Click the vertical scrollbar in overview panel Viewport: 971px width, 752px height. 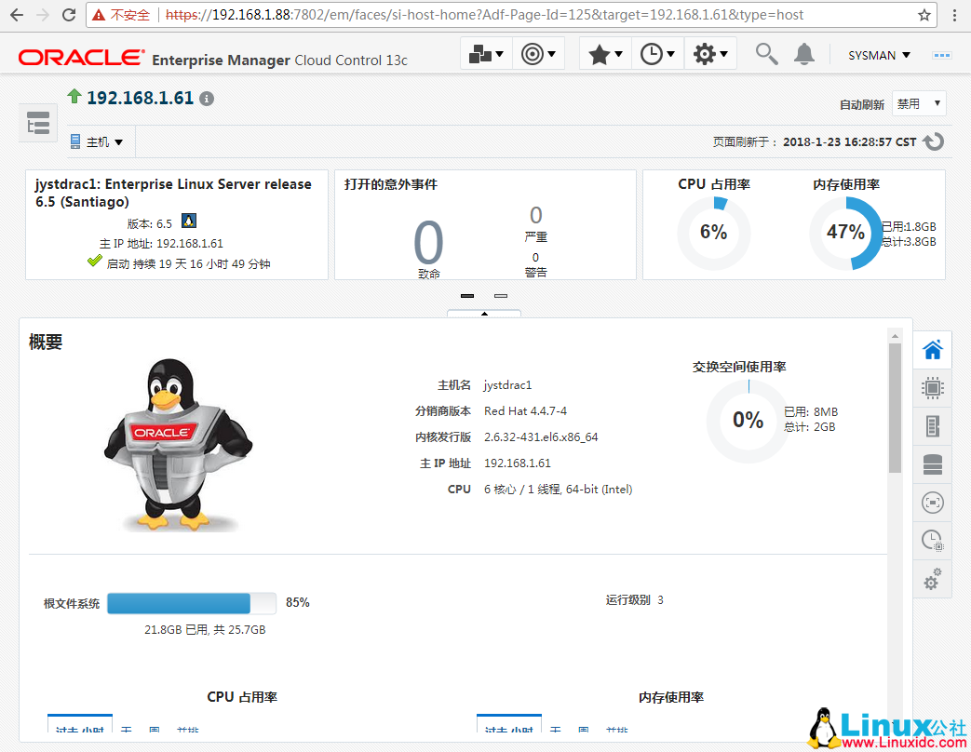pos(895,408)
